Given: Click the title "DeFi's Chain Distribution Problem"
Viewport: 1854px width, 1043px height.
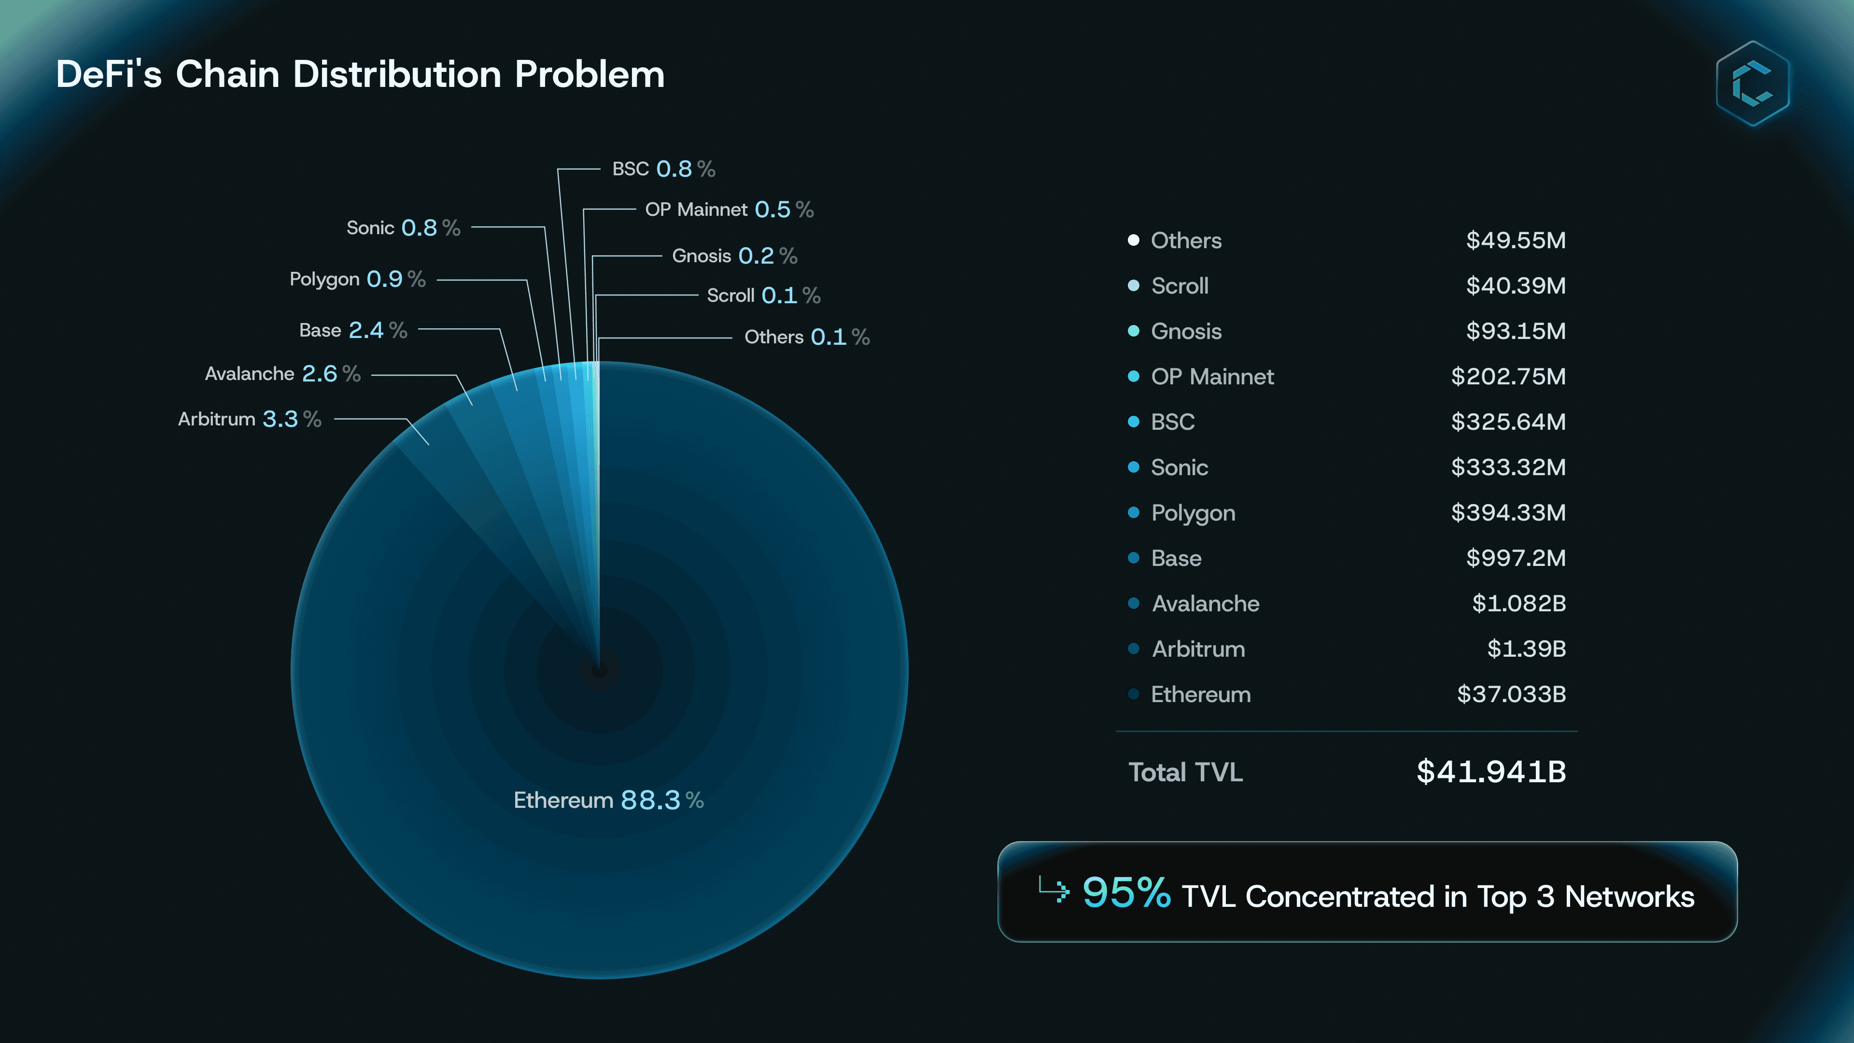Looking at the screenshot, I should tap(361, 74).
